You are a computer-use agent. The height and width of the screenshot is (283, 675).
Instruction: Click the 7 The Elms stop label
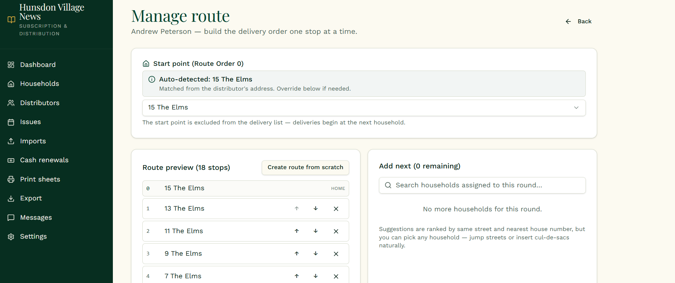click(183, 276)
